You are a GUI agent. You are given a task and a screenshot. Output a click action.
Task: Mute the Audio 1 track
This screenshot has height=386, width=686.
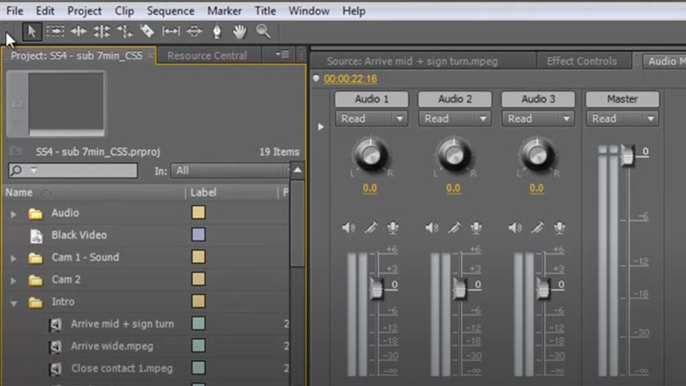click(348, 228)
